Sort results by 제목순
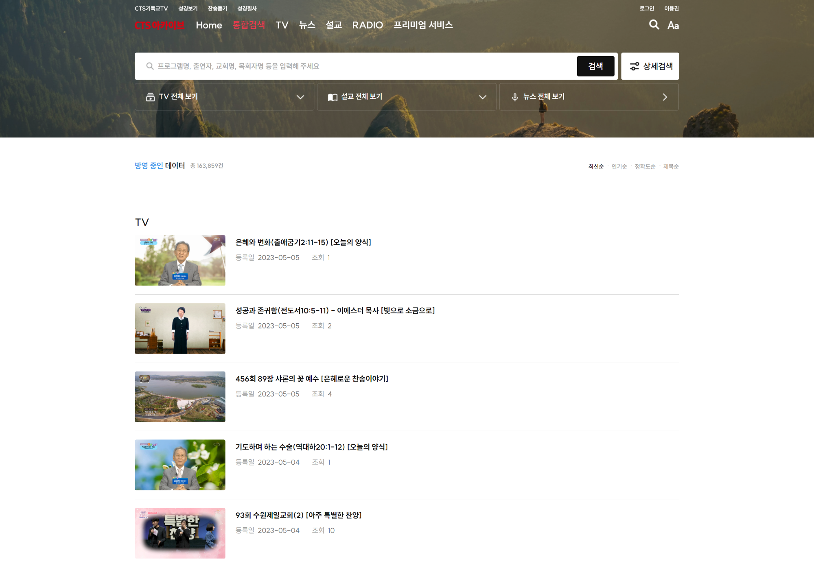 (671, 167)
